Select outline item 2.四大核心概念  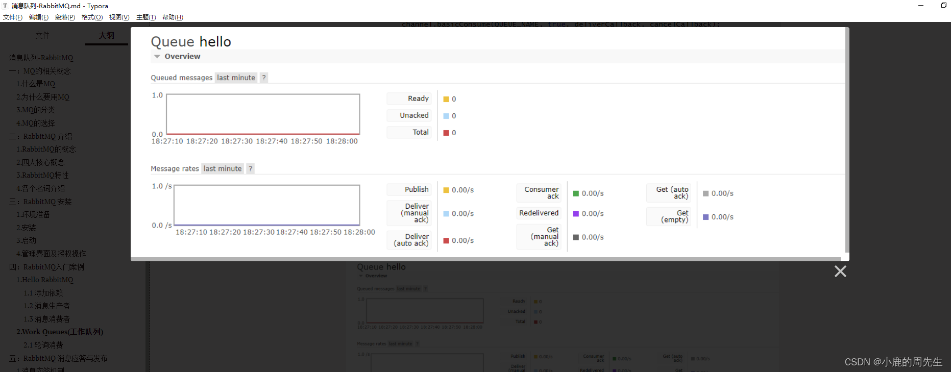tap(40, 162)
